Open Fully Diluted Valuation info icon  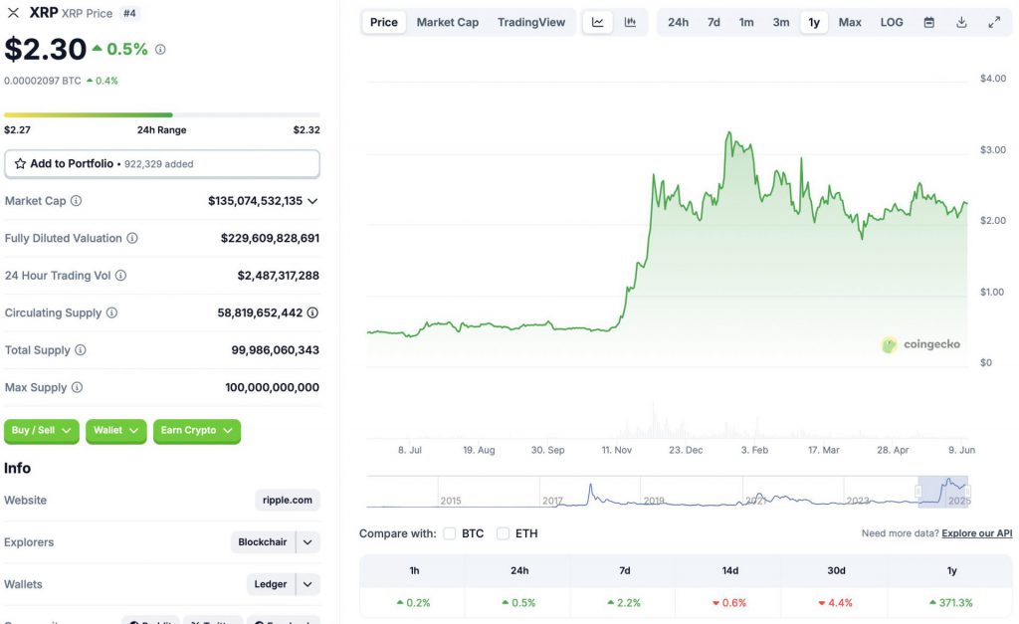[x=132, y=238]
